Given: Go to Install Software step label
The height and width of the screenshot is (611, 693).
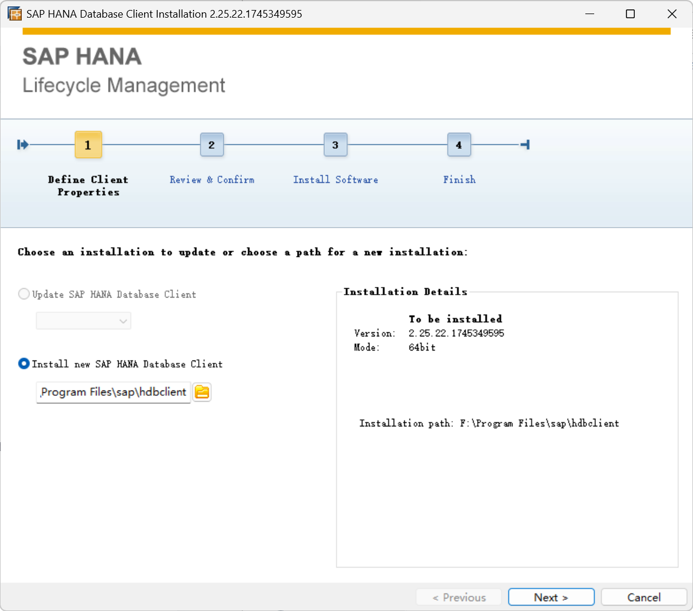Looking at the screenshot, I should [x=335, y=180].
